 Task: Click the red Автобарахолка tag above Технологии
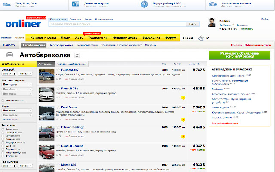tap(92, 34)
